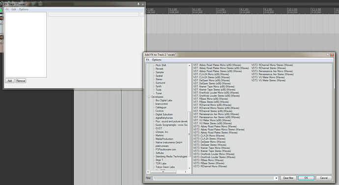This screenshot has width=339, height=185.
Task: Collapse the Developers tree node
Action: click(149, 97)
